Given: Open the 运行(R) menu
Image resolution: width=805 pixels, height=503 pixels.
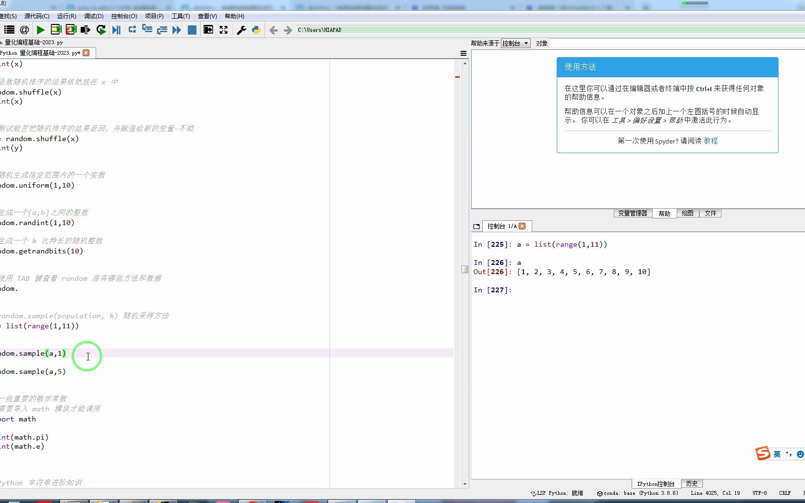Looking at the screenshot, I should [x=66, y=16].
